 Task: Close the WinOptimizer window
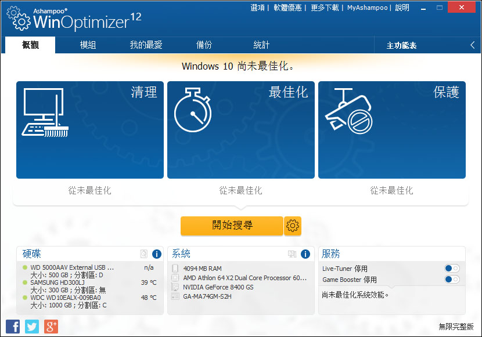462,8
